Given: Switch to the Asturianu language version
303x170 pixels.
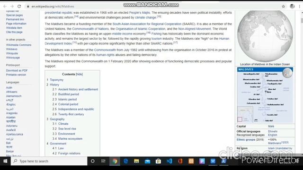Looking at the screenshot, I should point(11,126).
